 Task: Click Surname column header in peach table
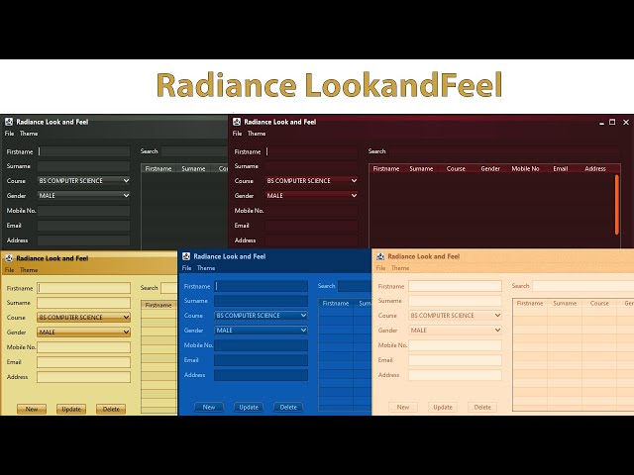(x=565, y=303)
